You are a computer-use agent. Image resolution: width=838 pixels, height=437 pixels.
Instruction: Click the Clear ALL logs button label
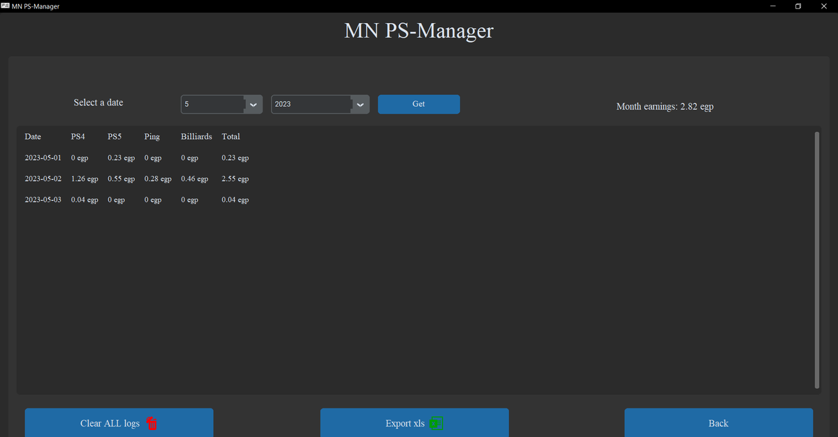click(110, 423)
